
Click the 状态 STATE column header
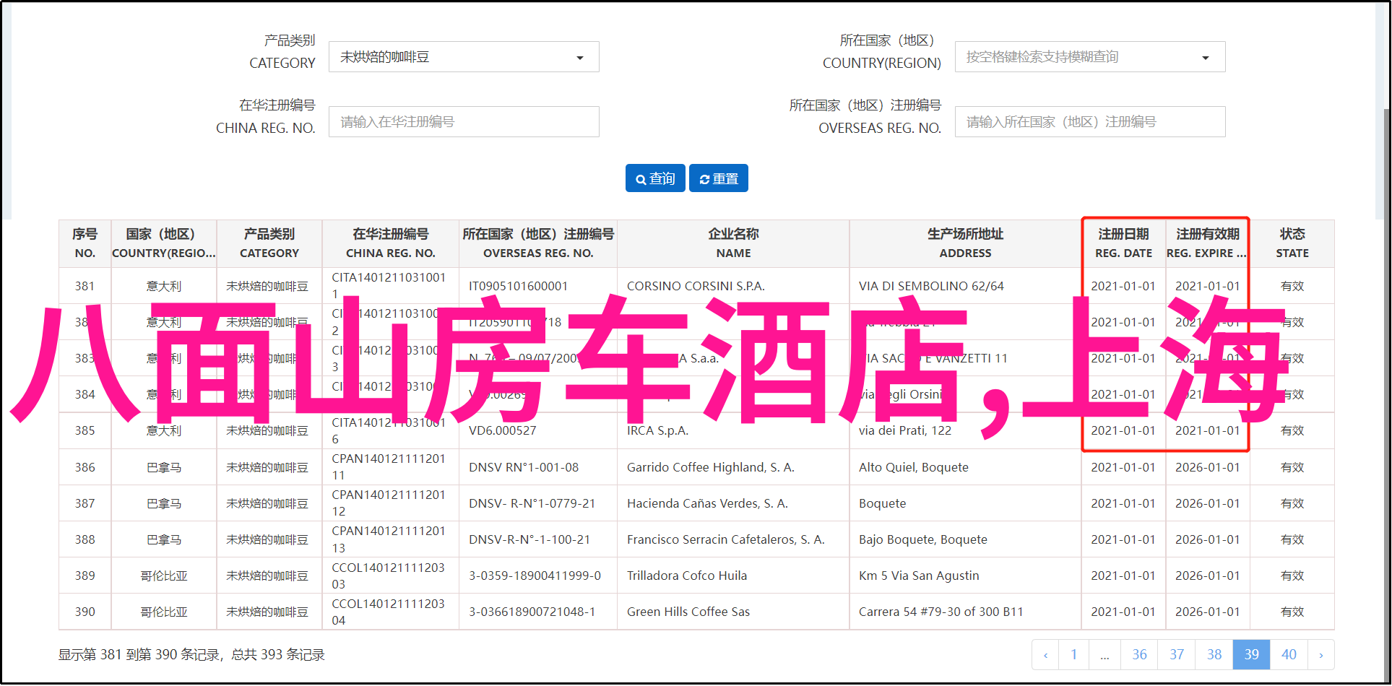point(1292,243)
